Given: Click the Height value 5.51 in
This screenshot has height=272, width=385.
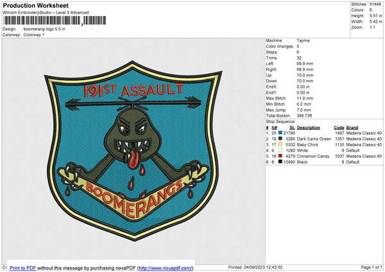Looking at the screenshot, I should coord(376,15).
